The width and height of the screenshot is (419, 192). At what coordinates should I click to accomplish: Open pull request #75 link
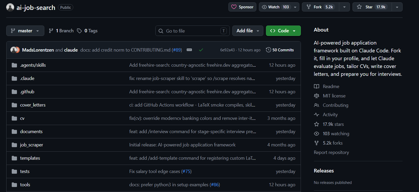186,171
